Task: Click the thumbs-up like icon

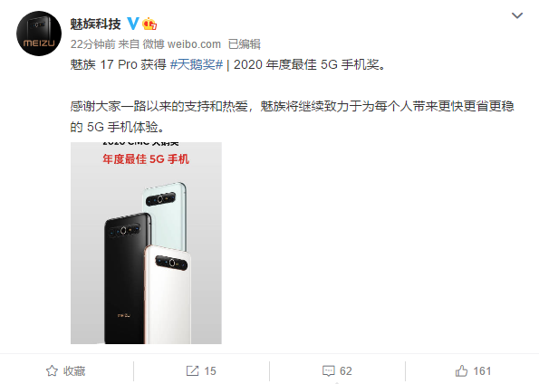Action: (461, 371)
